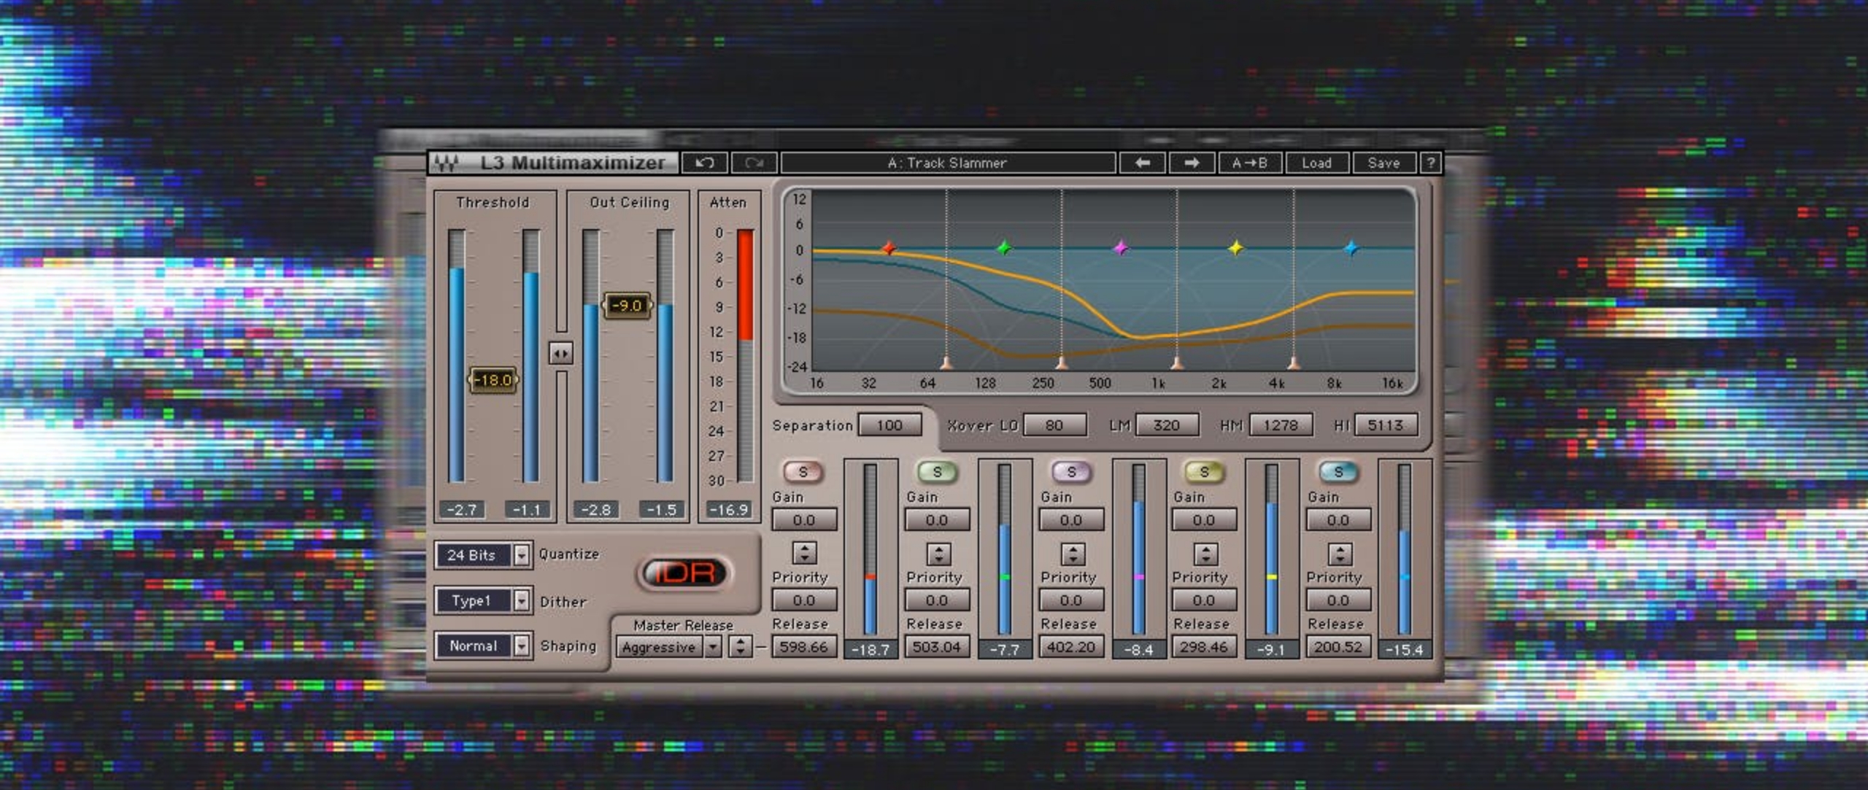Viewport: 1868px width, 790px height.
Task: Click the IDR dither logo button
Action: 684,573
